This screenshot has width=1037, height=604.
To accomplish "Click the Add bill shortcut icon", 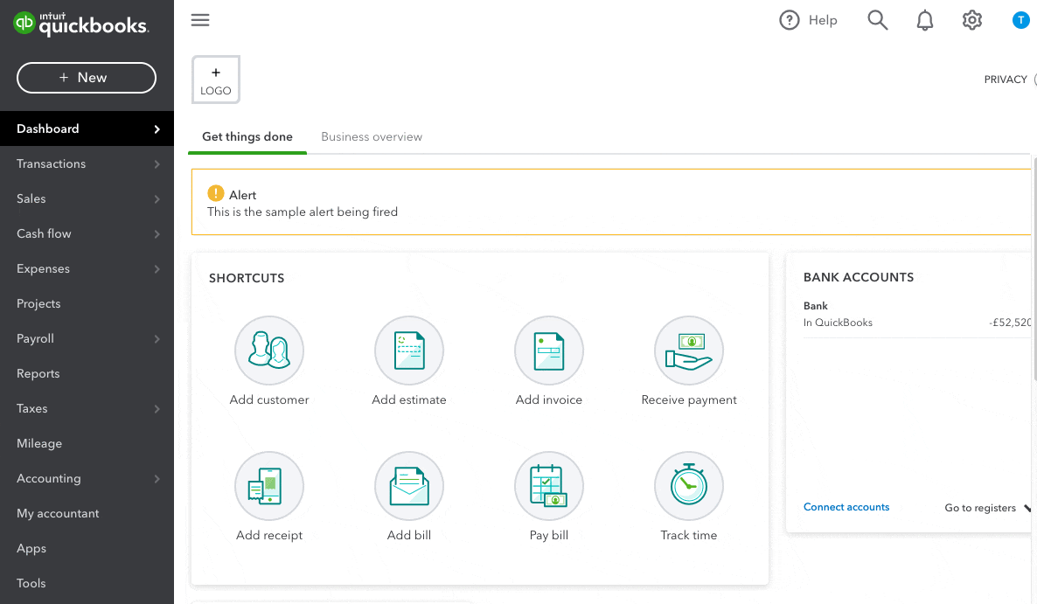I will (x=409, y=486).
